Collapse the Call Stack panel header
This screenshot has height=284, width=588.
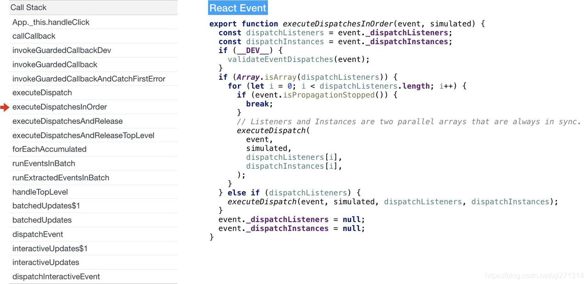[93, 7]
